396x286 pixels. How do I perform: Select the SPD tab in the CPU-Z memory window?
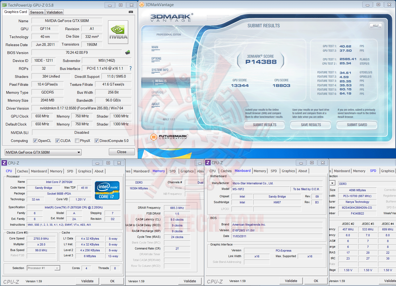173,171
